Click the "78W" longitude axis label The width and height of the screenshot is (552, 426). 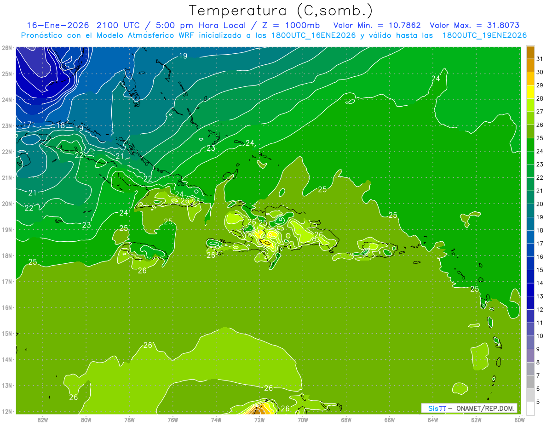[129, 420]
